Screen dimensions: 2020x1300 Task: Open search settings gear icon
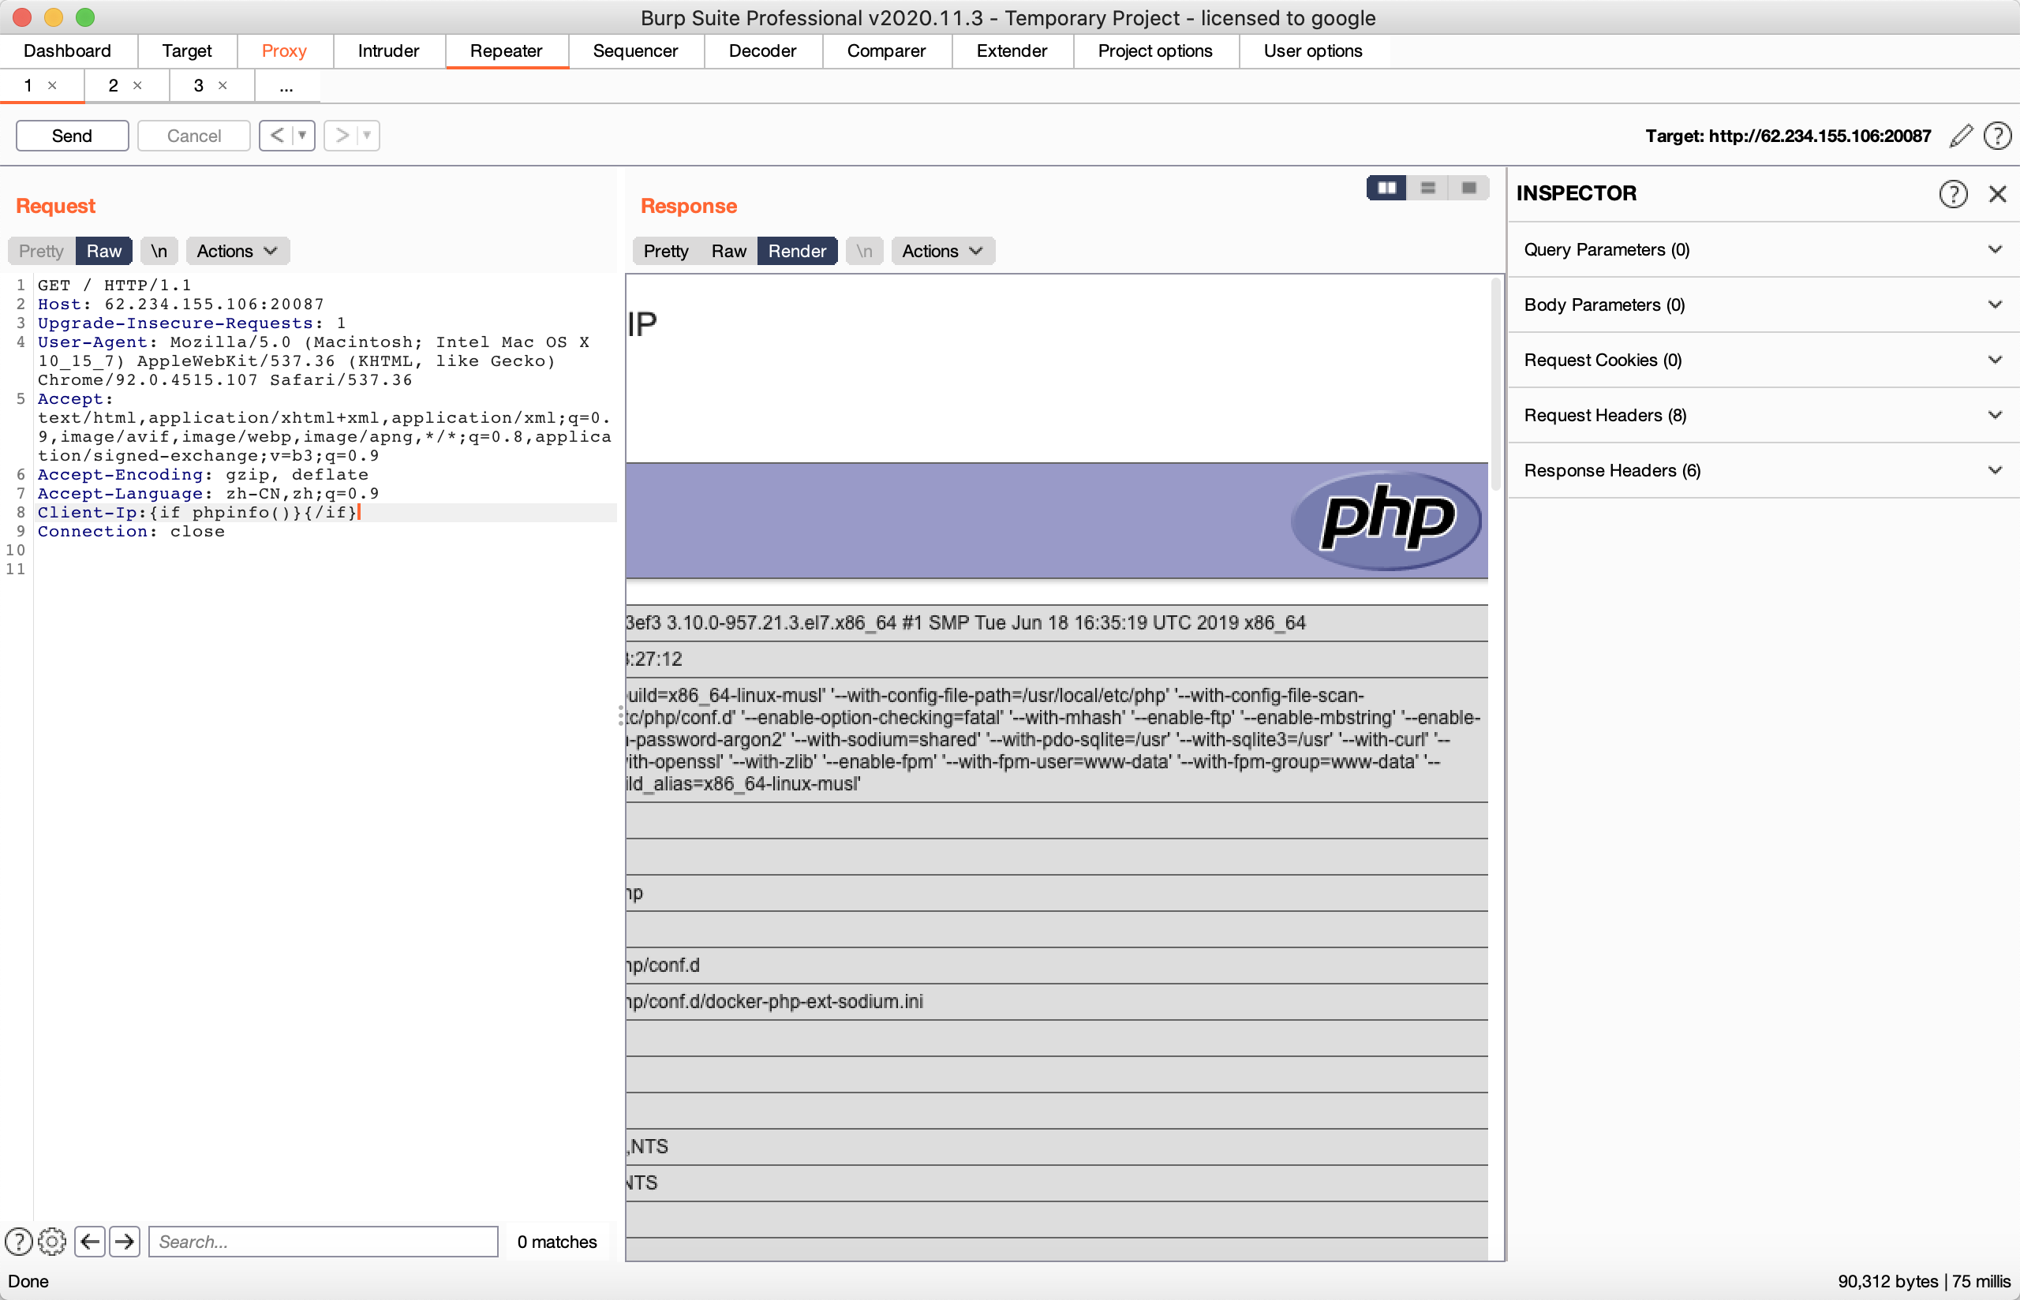pos(52,1241)
